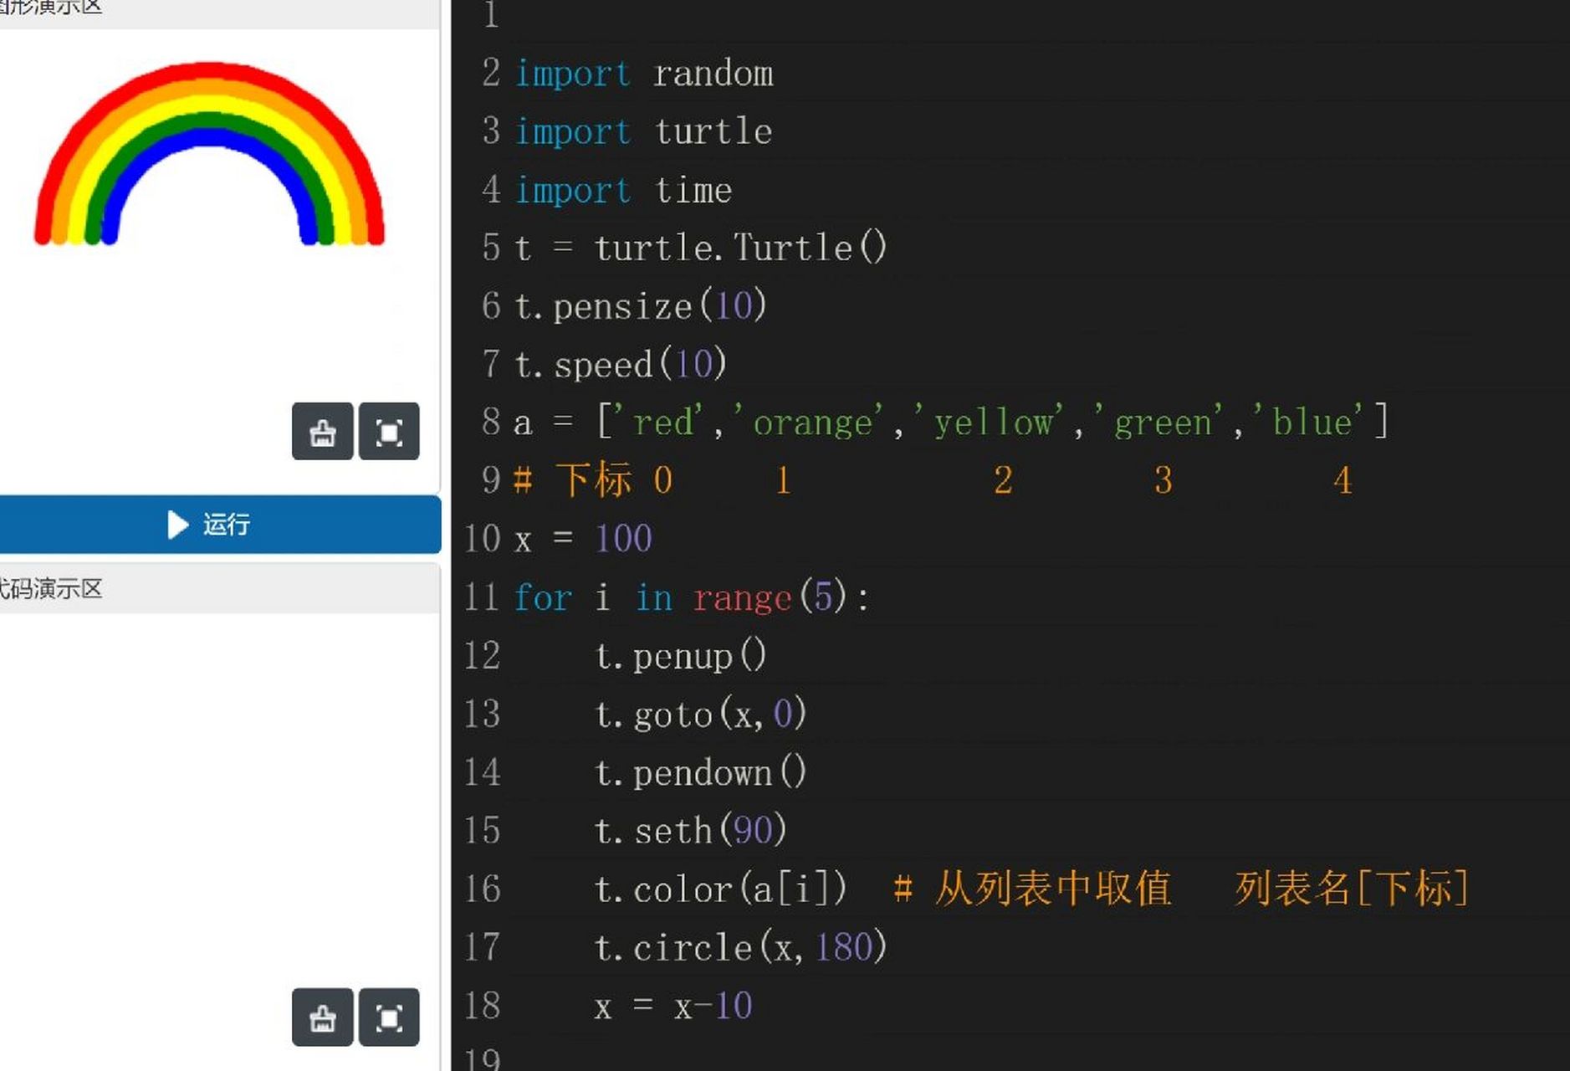Screen dimensions: 1570x1071
Task: Click the 'red' string in list
Action: pos(661,422)
